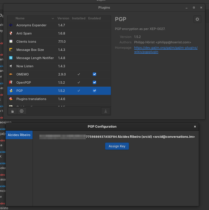The height and width of the screenshot is (210, 209).
Task: Click the install plugin from zip icon
Action: coord(13,111)
